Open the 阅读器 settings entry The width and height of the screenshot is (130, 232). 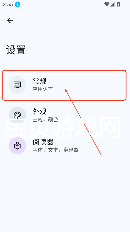click(x=64, y=146)
